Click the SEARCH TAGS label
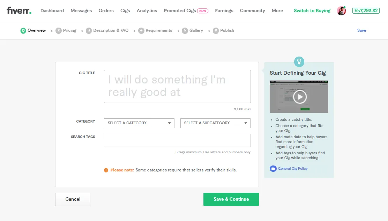388x221 pixels. click(83, 137)
